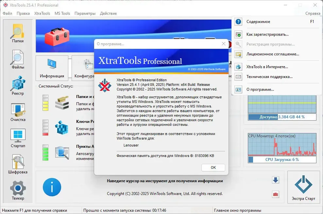Select Техническая поддержка... menu entry
Viewport: 323px width, 214px height.
[x=277, y=77]
